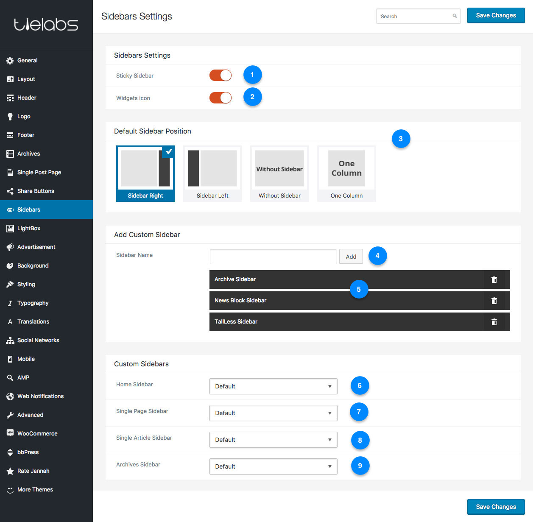This screenshot has width=533, height=522.
Task: Click the Search input field
Action: pyautogui.click(x=418, y=16)
